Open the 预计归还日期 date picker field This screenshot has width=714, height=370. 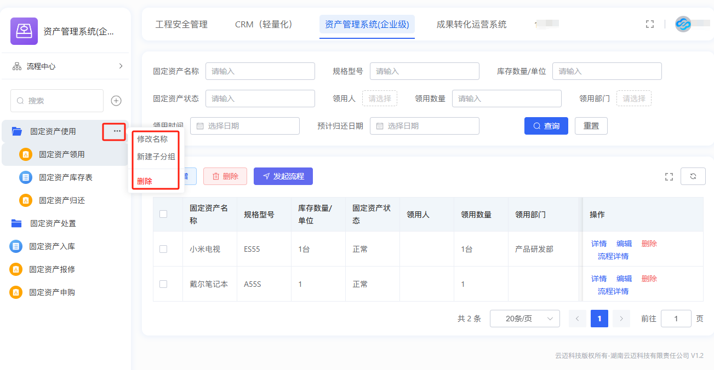[424, 126]
